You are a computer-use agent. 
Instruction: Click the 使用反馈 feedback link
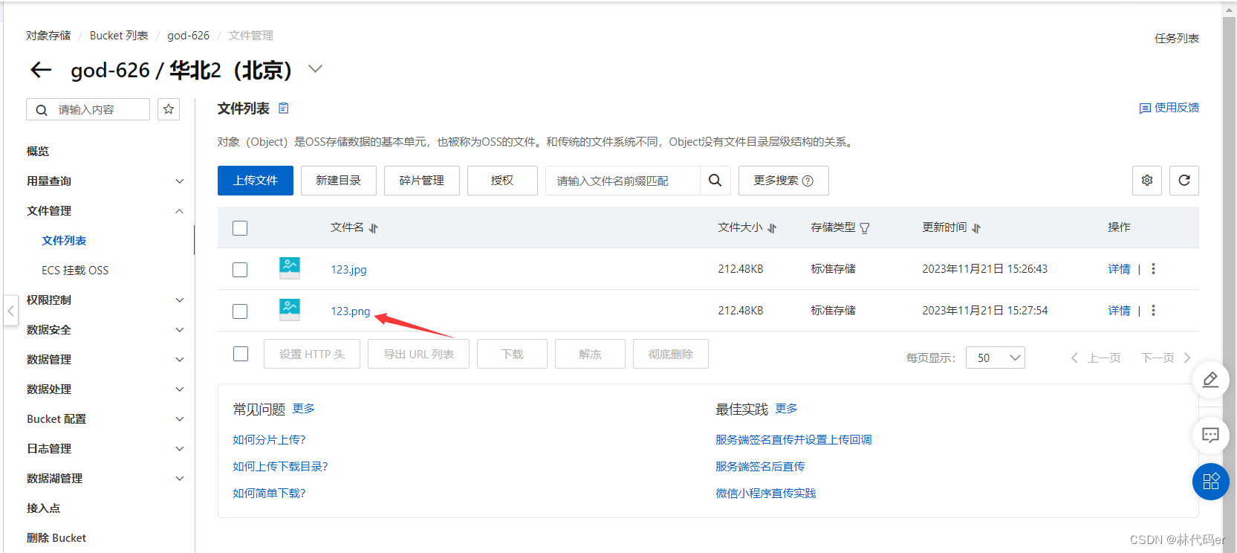1169,108
